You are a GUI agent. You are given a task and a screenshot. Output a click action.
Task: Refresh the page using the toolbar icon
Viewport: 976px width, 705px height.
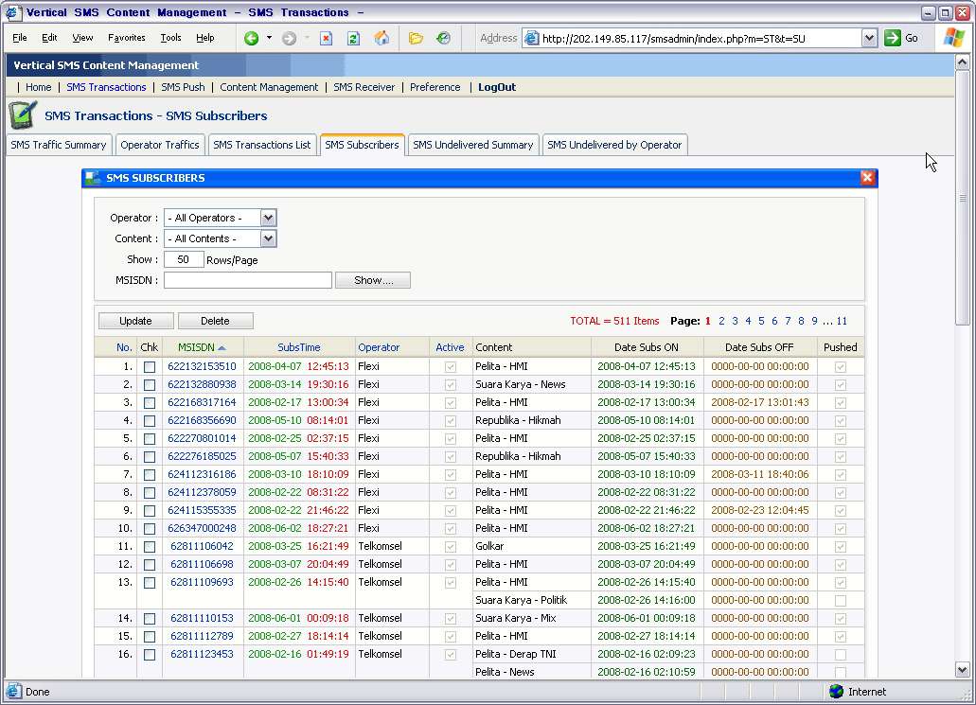click(353, 38)
